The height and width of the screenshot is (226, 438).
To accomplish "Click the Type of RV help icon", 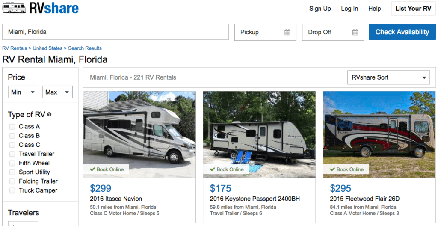I will click(49, 115).
